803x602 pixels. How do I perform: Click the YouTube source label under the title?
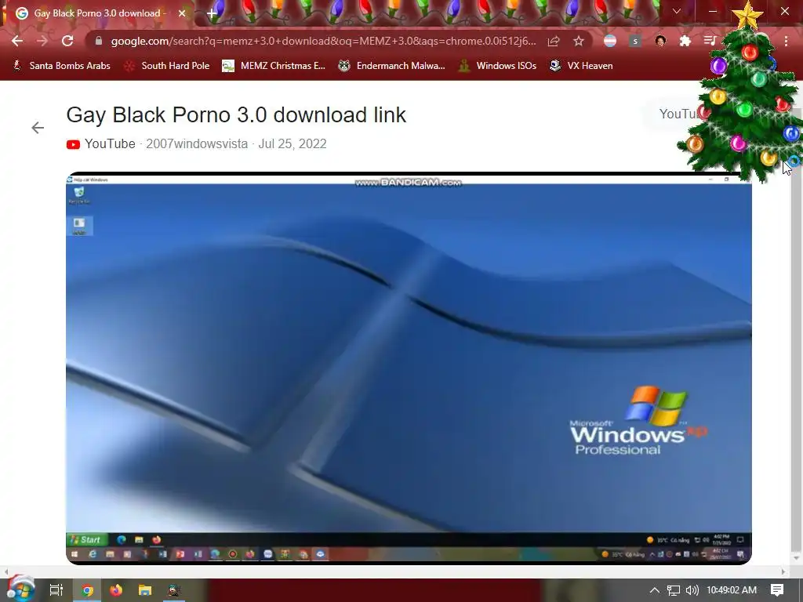coord(110,144)
